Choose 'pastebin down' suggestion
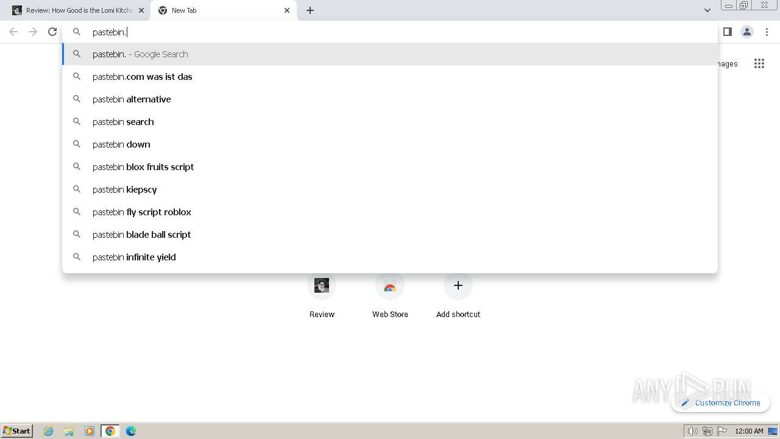 click(x=390, y=145)
